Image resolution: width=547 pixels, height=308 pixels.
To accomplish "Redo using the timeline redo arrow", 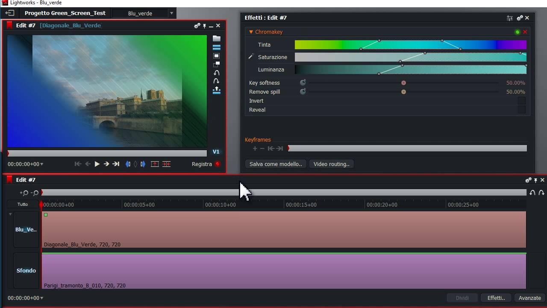I will [541, 192].
